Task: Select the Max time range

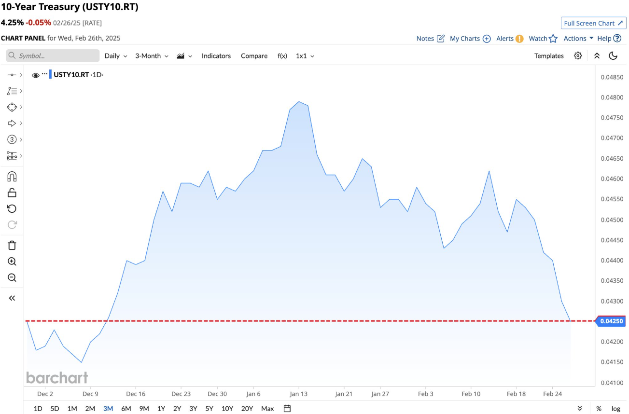Action: [x=267, y=409]
